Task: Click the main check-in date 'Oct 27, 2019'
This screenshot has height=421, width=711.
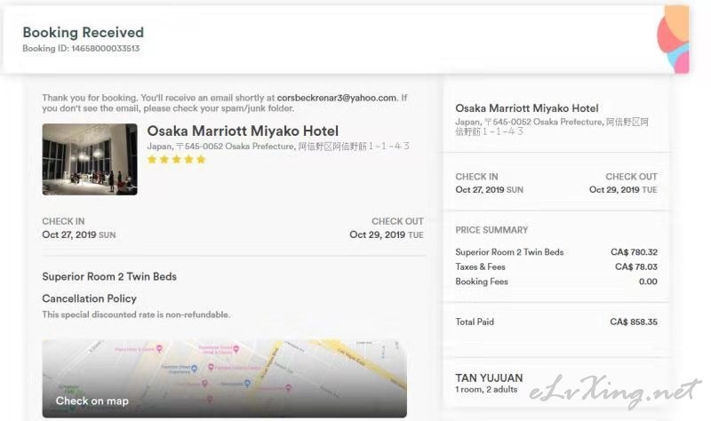Action: (69, 234)
